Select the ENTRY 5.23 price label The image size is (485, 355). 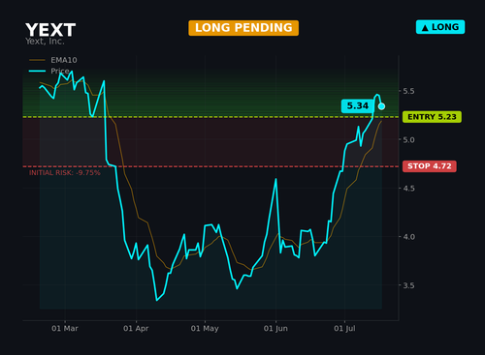pyautogui.click(x=432, y=117)
